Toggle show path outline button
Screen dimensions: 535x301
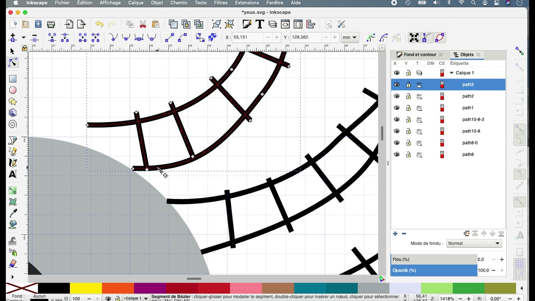[x=439, y=38]
